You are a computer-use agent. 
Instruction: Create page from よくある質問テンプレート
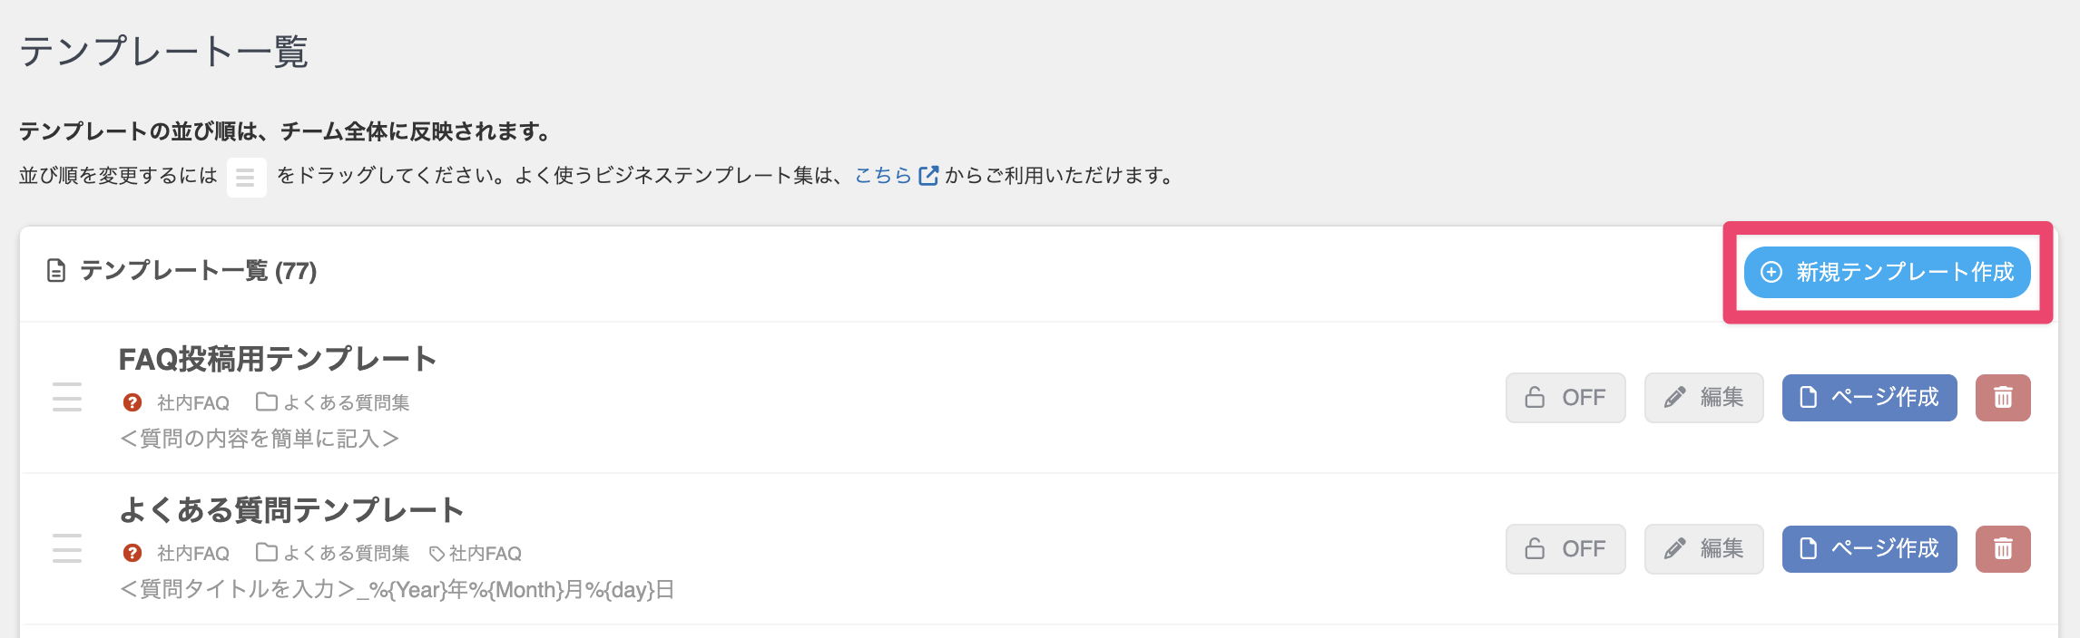pyautogui.click(x=1869, y=549)
